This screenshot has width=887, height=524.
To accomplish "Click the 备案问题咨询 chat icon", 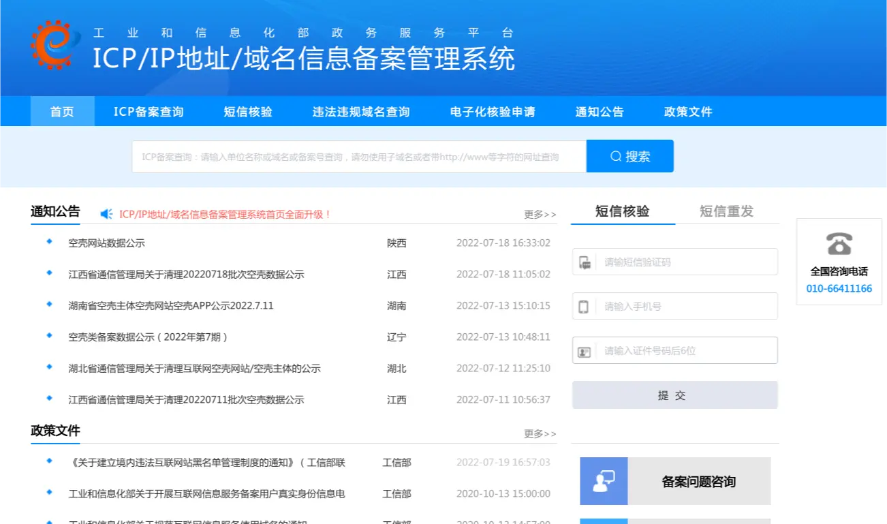I will tap(603, 481).
